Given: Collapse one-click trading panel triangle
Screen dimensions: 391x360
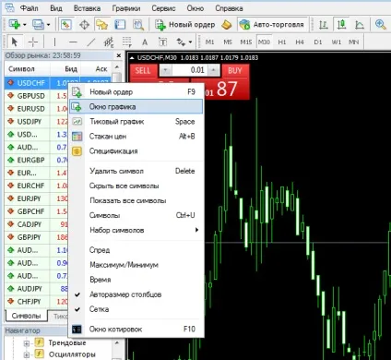Looking at the screenshot, I should [x=132, y=57].
